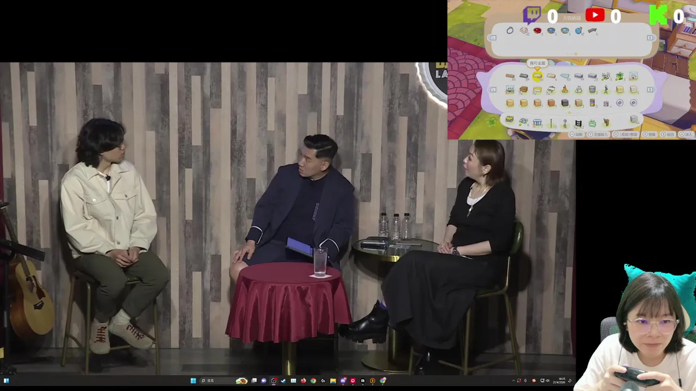This screenshot has width=696, height=391.
Task: Select the wooden chest item
Action: click(524, 90)
